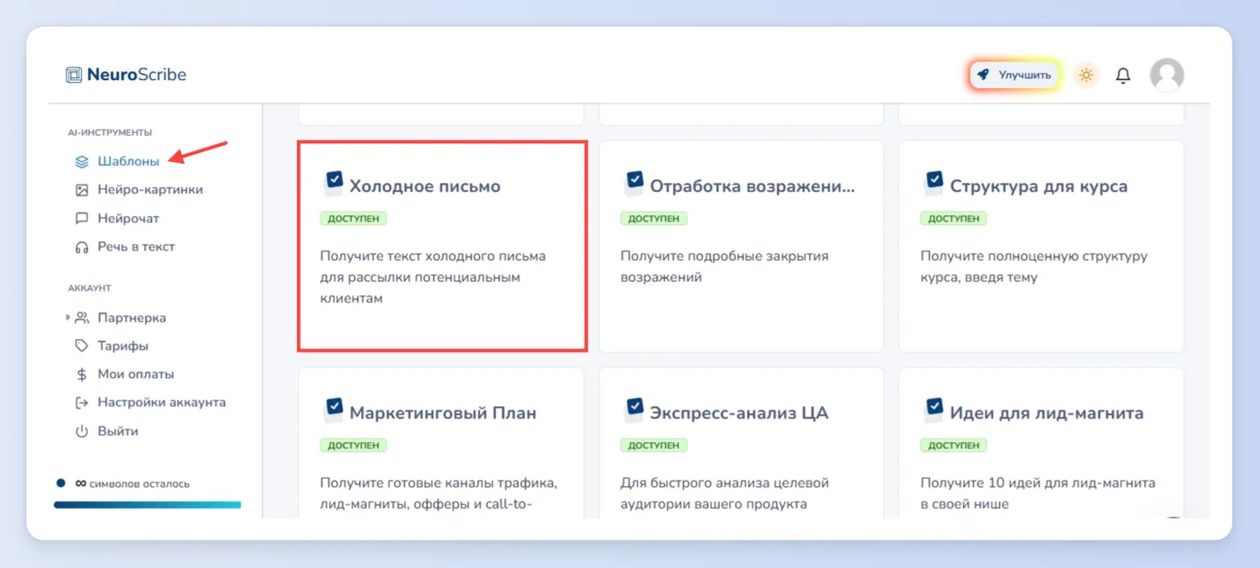The width and height of the screenshot is (1260, 568).
Task: Click the Улучшить upgrade button
Action: coord(1015,75)
